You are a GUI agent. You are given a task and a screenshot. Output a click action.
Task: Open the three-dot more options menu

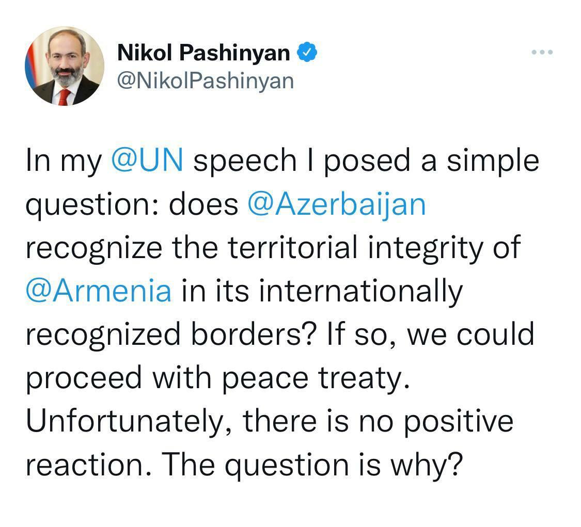(542, 52)
